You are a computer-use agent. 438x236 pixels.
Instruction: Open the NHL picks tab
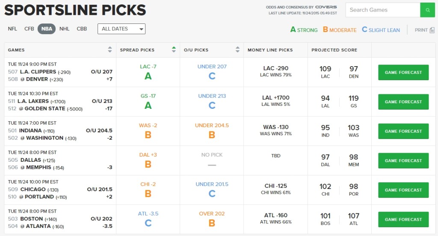tap(64, 29)
